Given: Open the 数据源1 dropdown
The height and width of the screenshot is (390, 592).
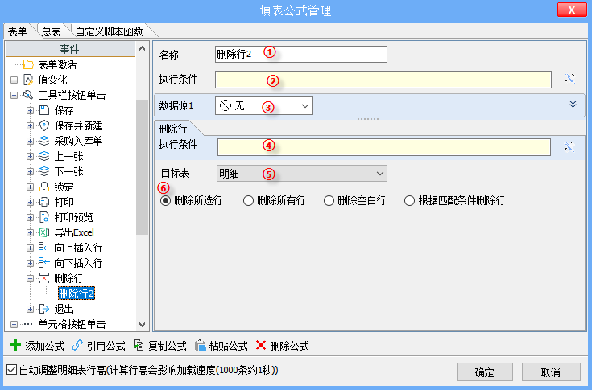Looking at the screenshot, I should 305,106.
